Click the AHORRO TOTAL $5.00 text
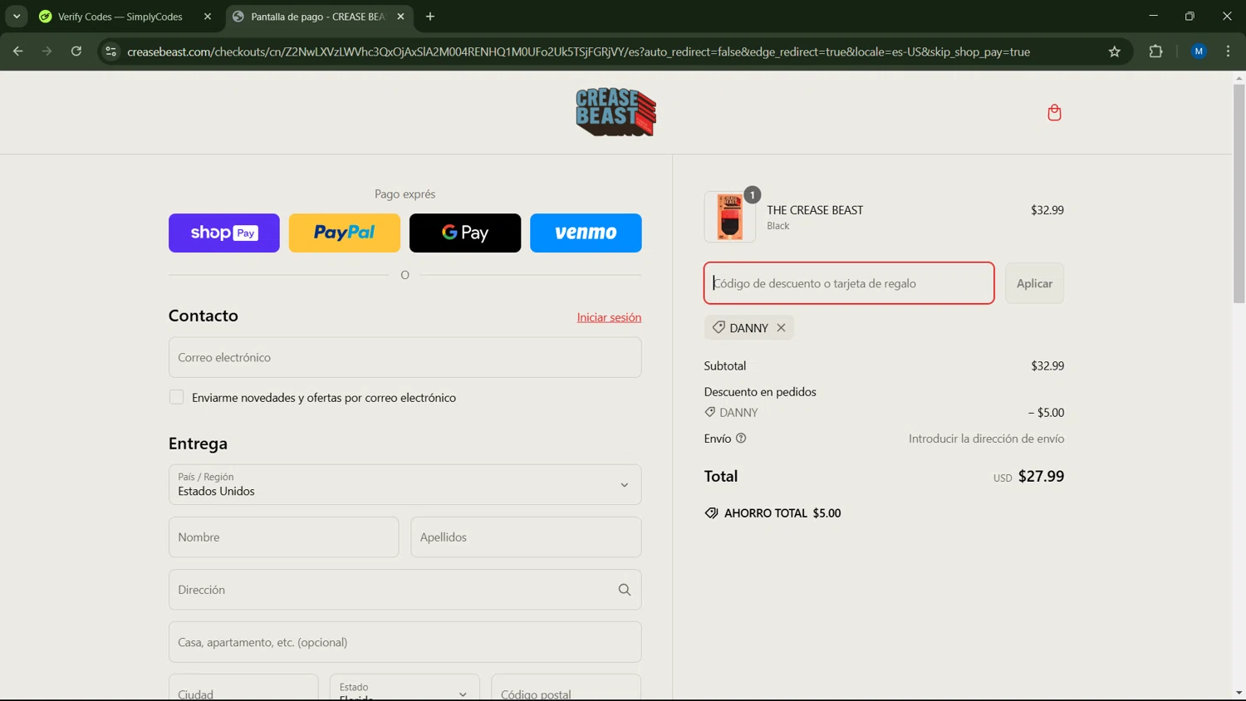1246x701 pixels. (x=782, y=513)
